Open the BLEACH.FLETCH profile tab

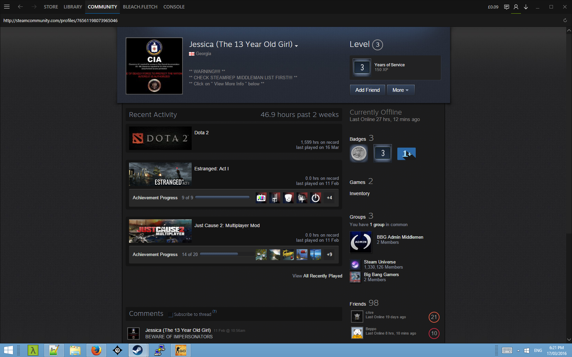pyautogui.click(x=140, y=7)
